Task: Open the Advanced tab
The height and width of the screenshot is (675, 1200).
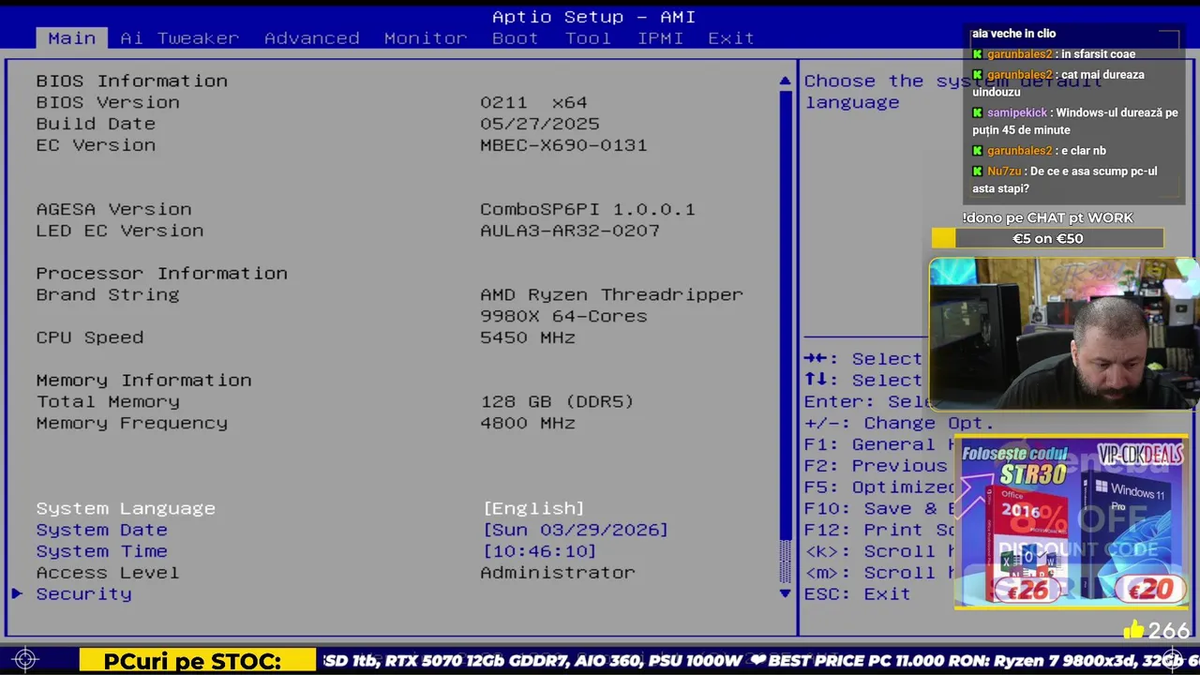Action: (311, 38)
